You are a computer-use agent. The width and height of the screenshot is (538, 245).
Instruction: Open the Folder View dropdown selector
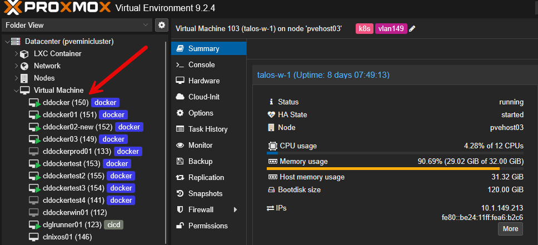click(77, 25)
